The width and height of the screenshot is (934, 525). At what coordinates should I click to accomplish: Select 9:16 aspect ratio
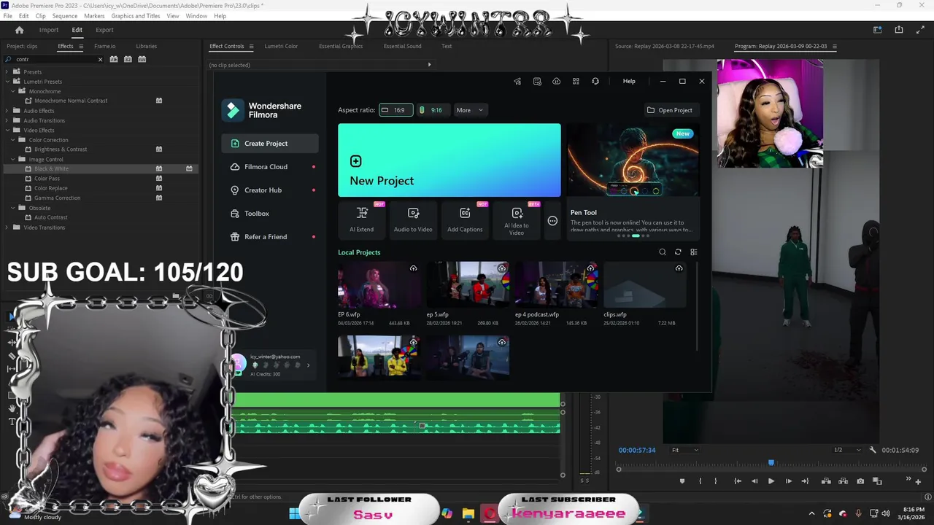coord(432,110)
